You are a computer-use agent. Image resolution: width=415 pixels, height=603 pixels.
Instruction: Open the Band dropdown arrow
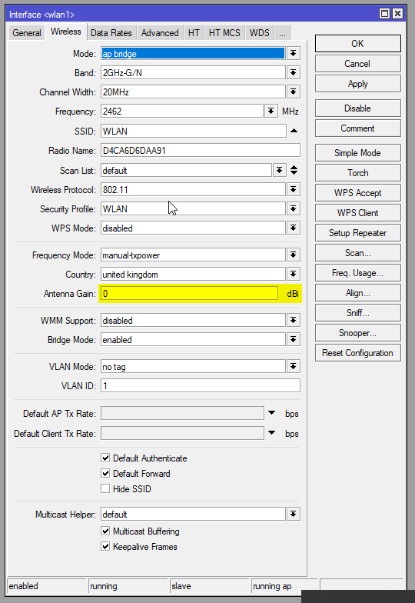coord(294,72)
